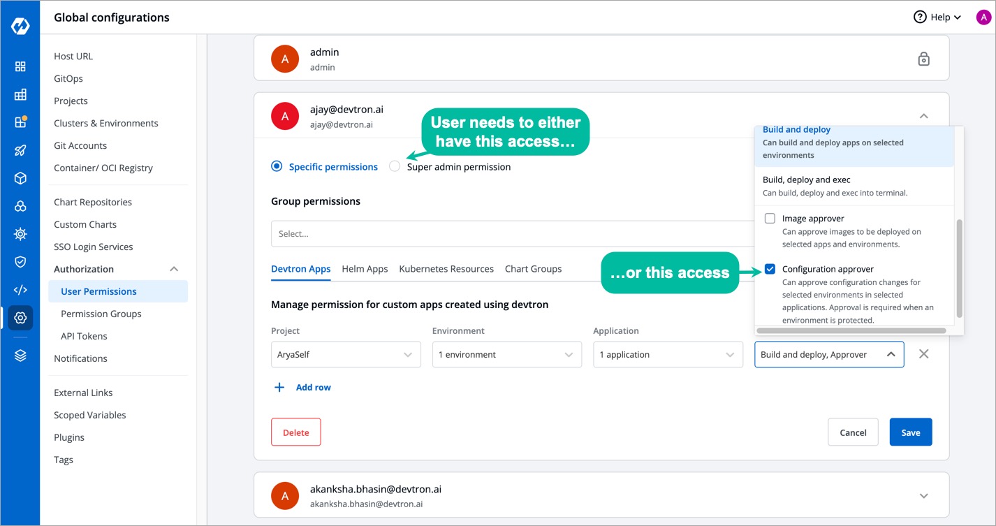This screenshot has width=996, height=526.
Task: Open the code brackets icon in sidebar
Action: tap(20, 290)
